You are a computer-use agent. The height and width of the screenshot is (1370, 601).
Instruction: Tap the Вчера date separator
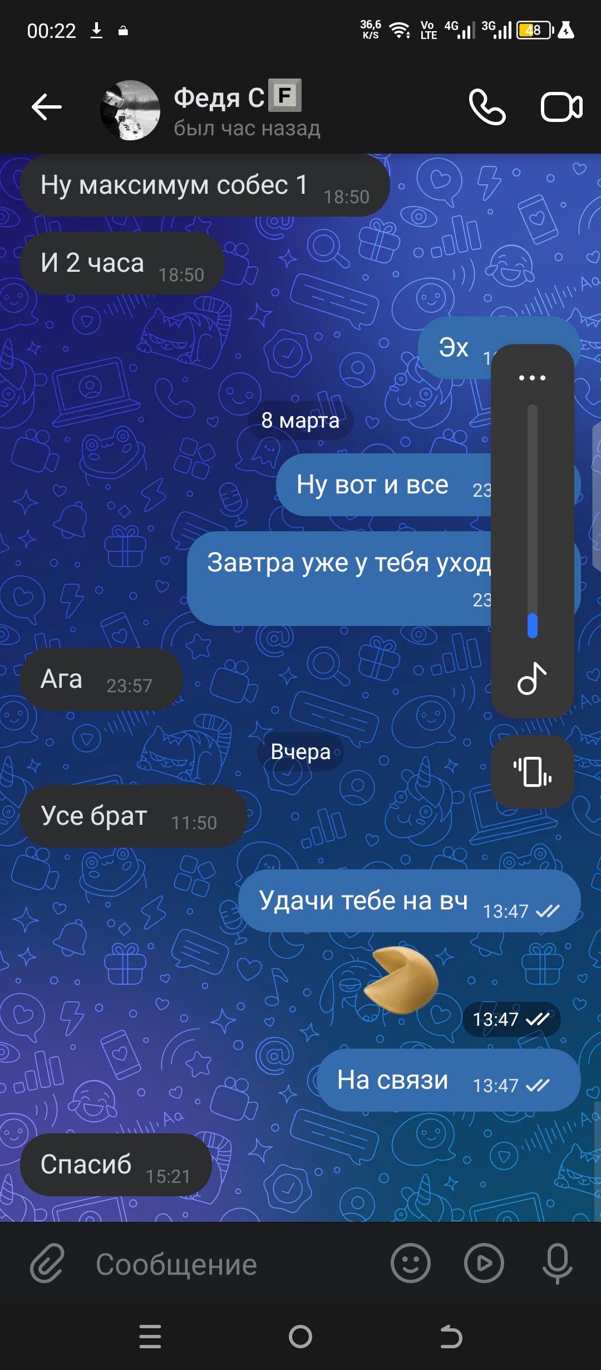[x=300, y=752]
